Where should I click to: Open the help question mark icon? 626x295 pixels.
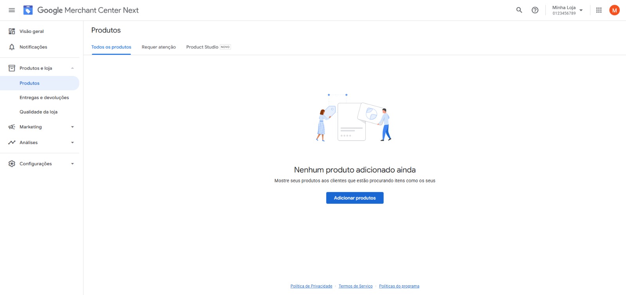535,10
